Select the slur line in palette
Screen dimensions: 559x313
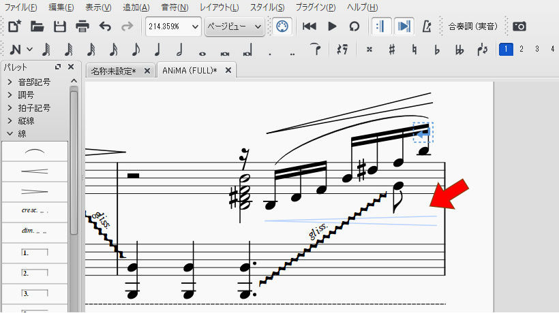click(35, 151)
